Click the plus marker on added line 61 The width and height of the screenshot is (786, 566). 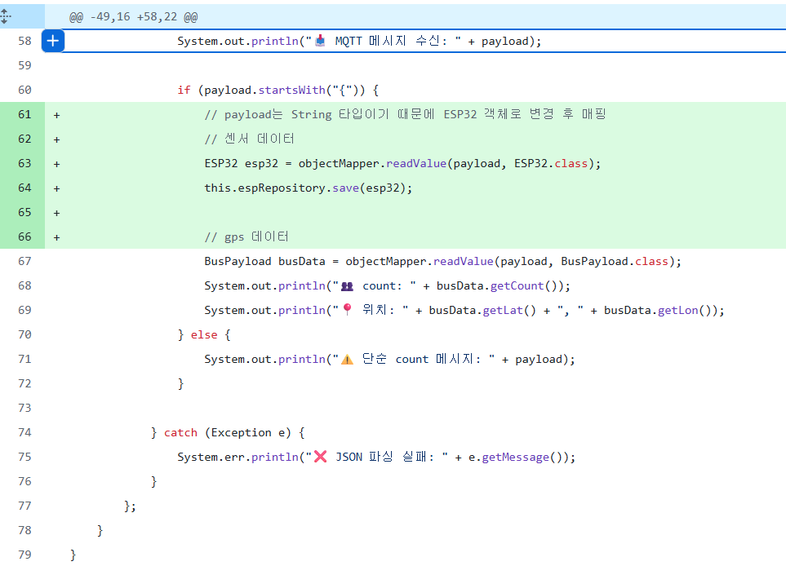[x=56, y=115]
